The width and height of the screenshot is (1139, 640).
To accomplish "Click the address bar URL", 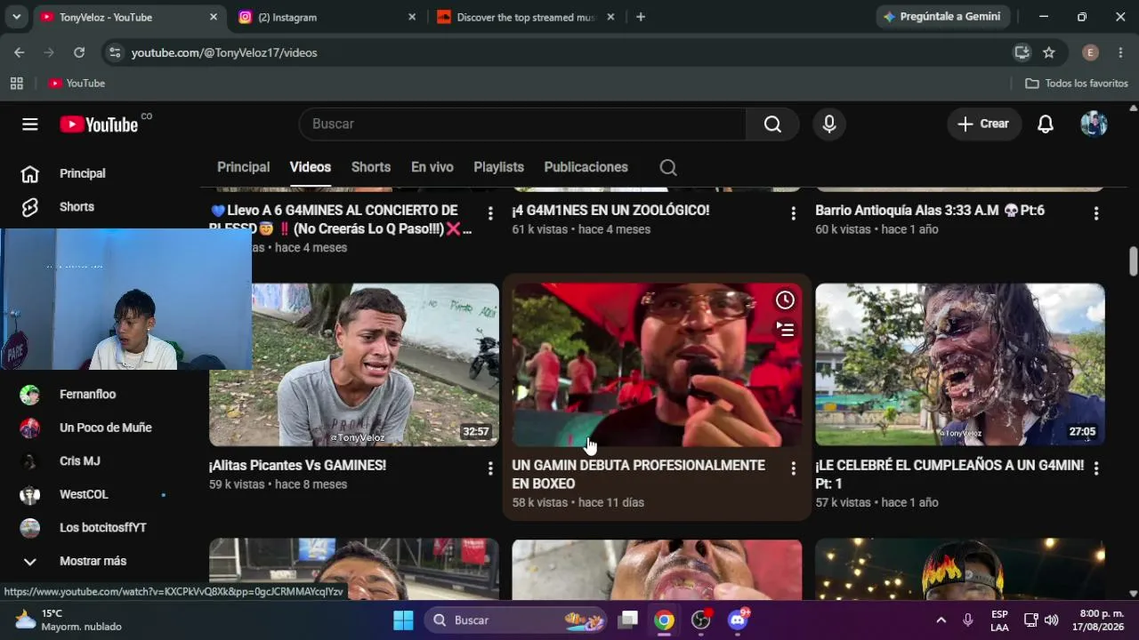I will (224, 53).
